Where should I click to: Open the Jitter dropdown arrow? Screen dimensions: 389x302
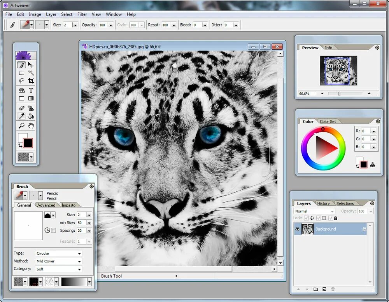point(236,25)
